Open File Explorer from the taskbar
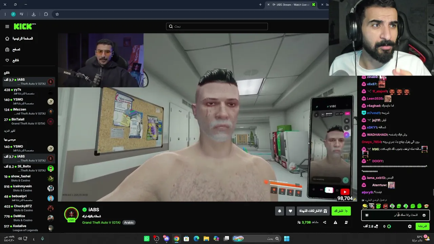434x244 pixels. click(206, 239)
